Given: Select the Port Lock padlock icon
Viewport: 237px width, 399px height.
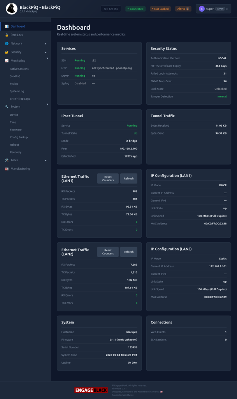Looking at the screenshot, I should [x=7, y=35].
